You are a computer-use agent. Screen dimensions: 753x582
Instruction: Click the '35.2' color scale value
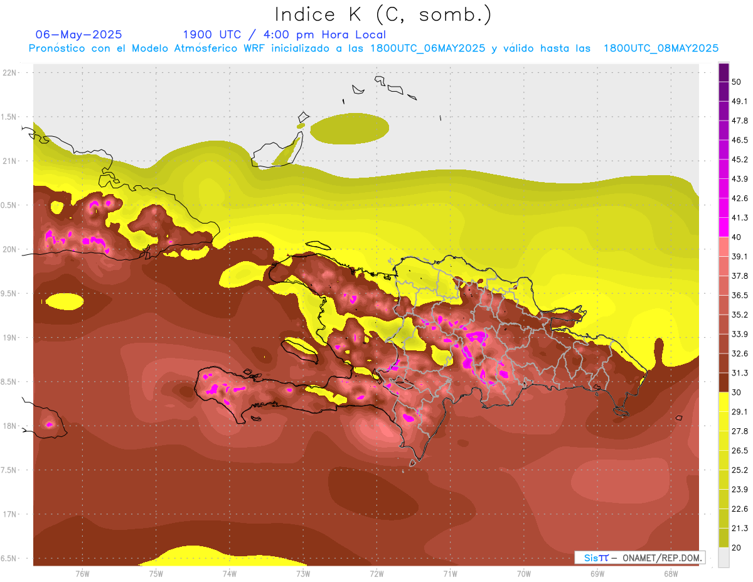pyautogui.click(x=740, y=315)
